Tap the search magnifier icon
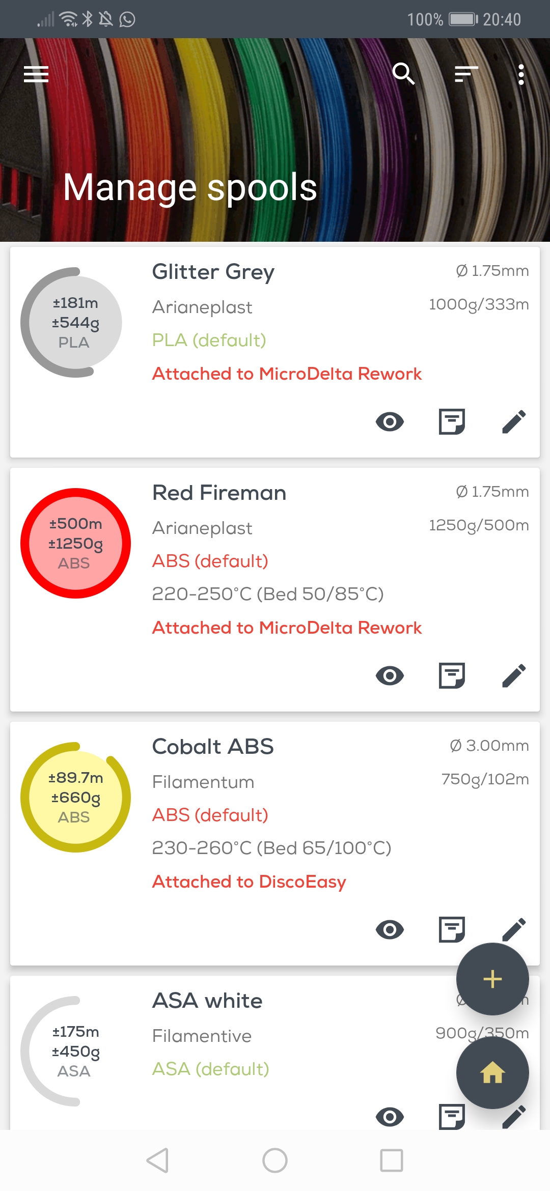Screen dimensions: 550x1191 [x=403, y=74]
